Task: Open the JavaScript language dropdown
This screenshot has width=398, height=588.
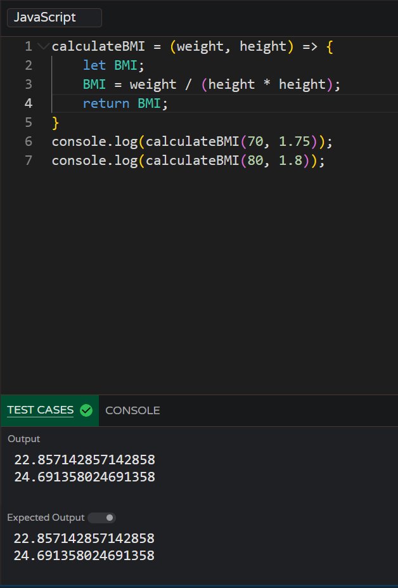Action: [x=55, y=18]
